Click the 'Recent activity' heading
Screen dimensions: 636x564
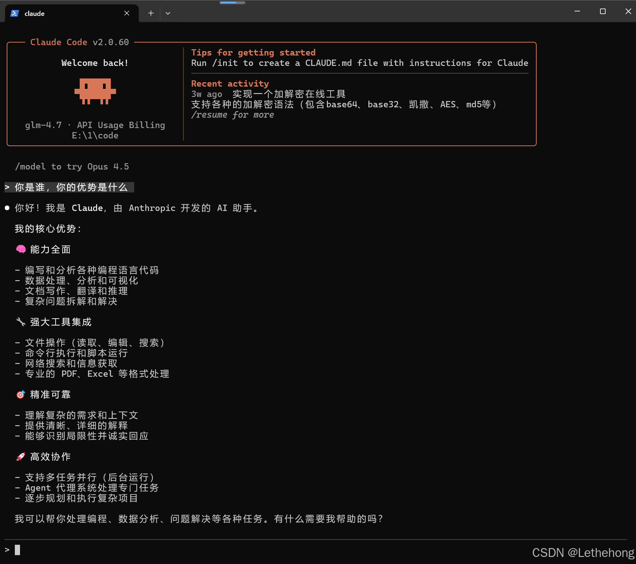pyautogui.click(x=230, y=84)
